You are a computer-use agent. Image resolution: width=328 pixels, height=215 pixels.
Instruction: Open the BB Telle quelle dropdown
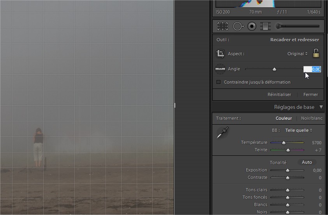[x=298, y=131]
